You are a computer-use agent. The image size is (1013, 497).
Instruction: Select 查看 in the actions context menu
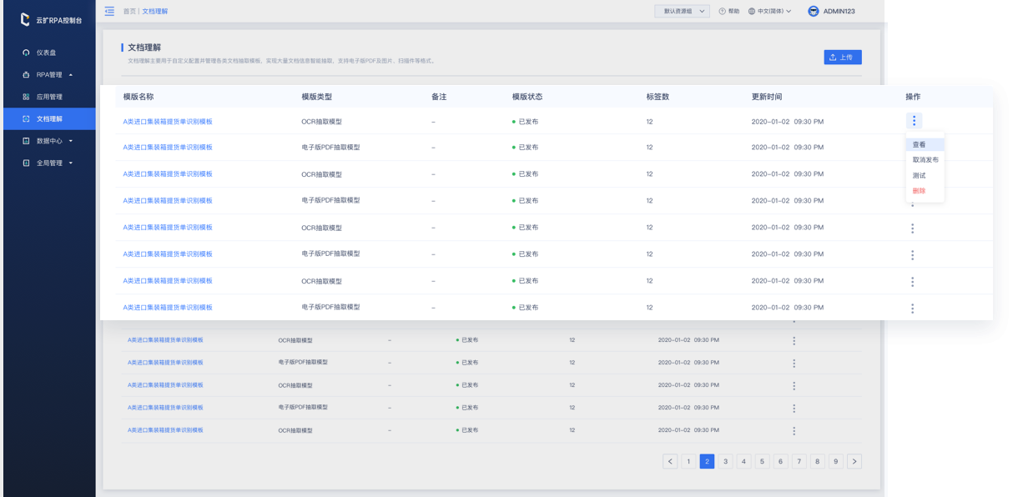(920, 145)
